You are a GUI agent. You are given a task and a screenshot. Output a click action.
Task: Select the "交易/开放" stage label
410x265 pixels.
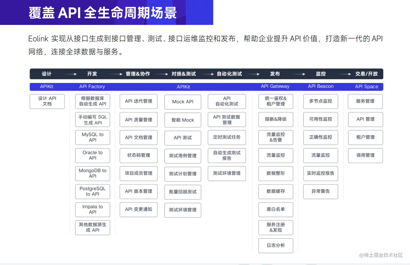366,74
